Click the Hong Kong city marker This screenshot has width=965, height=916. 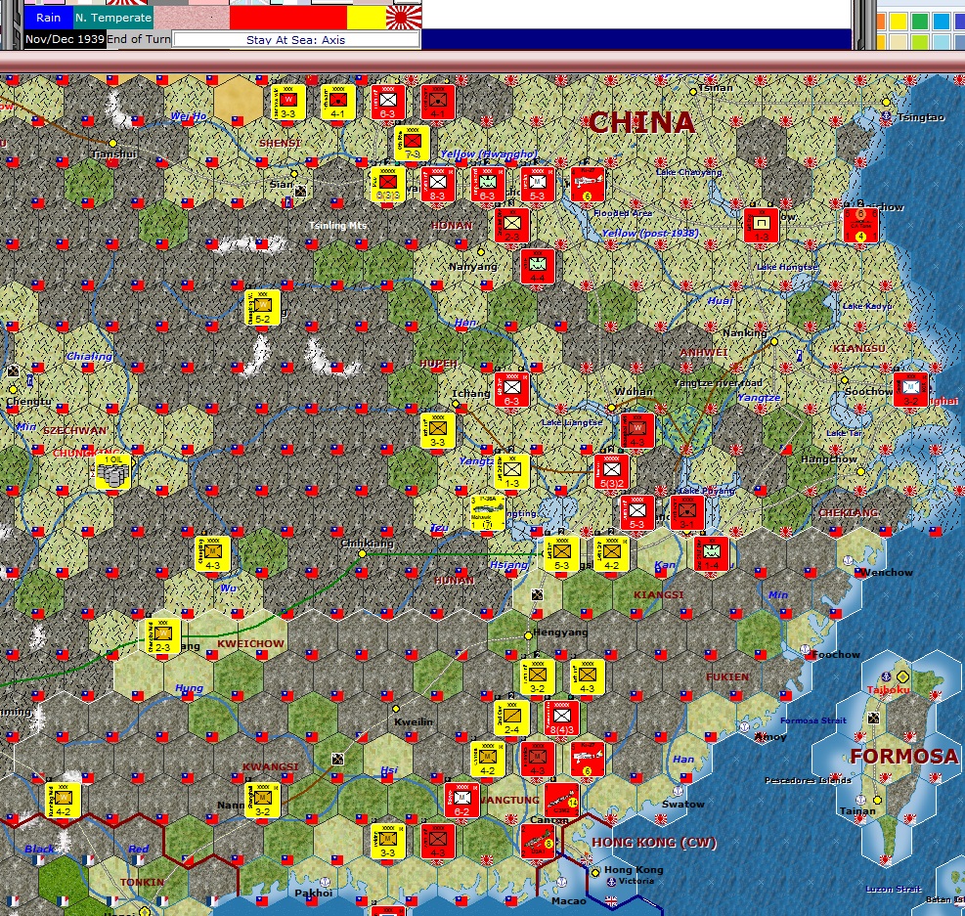595,872
